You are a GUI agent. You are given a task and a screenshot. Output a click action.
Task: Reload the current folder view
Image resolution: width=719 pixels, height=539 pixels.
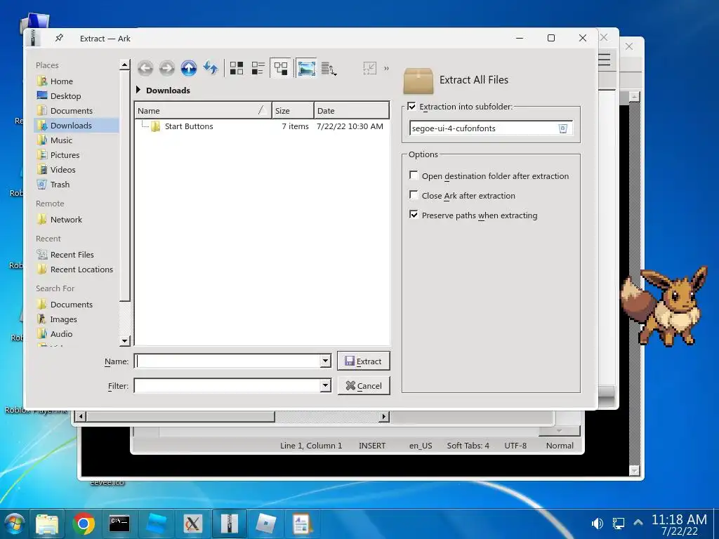coord(211,68)
